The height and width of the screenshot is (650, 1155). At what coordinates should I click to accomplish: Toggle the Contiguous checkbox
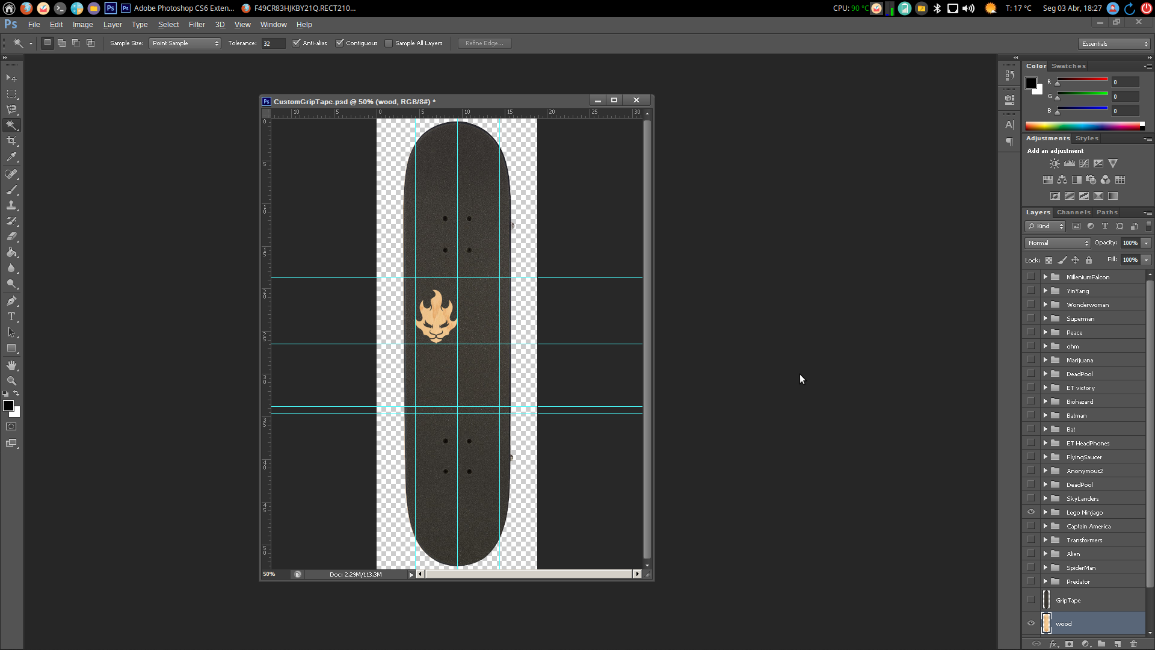coord(339,43)
